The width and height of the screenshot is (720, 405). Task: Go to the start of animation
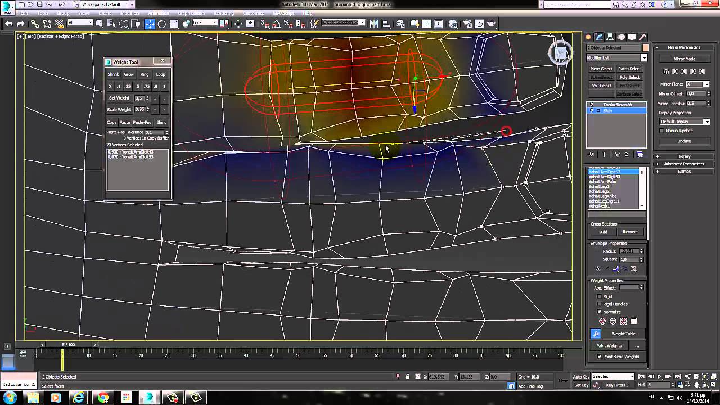(642, 376)
